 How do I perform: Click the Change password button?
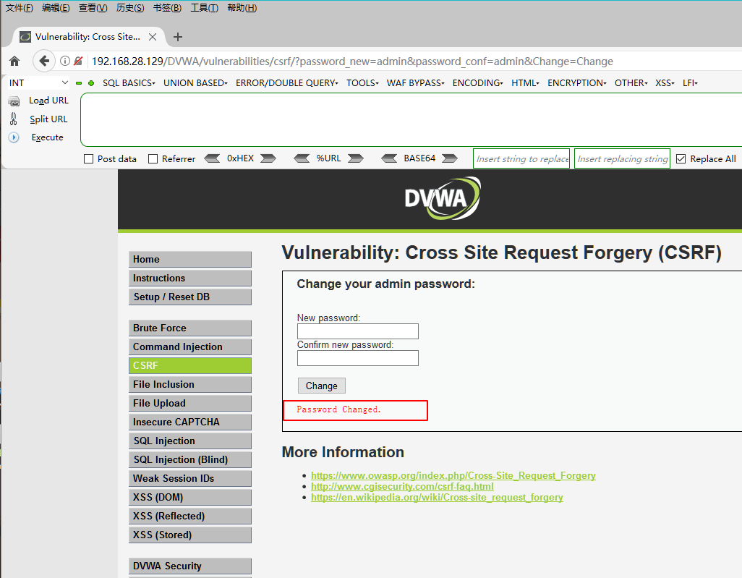pyautogui.click(x=322, y=386)
